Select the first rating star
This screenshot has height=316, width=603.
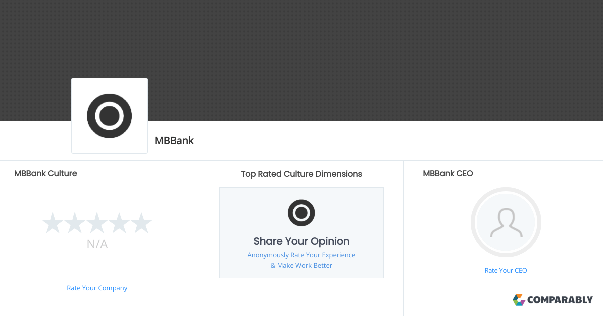pos(52,223)
